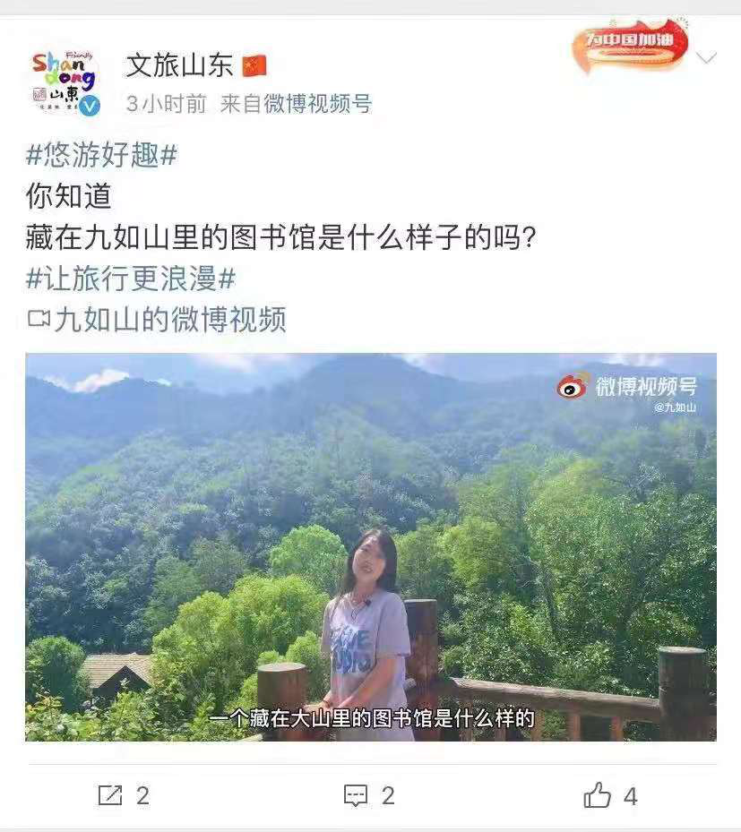Open the #悠游好趣# hashtag
This screenshot has height=832, width=741.
coord(101,155)
